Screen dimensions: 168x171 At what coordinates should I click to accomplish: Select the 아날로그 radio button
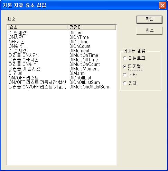click(134, 58)
